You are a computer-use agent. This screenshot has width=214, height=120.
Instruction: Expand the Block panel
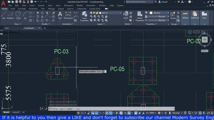coord(128,24)
